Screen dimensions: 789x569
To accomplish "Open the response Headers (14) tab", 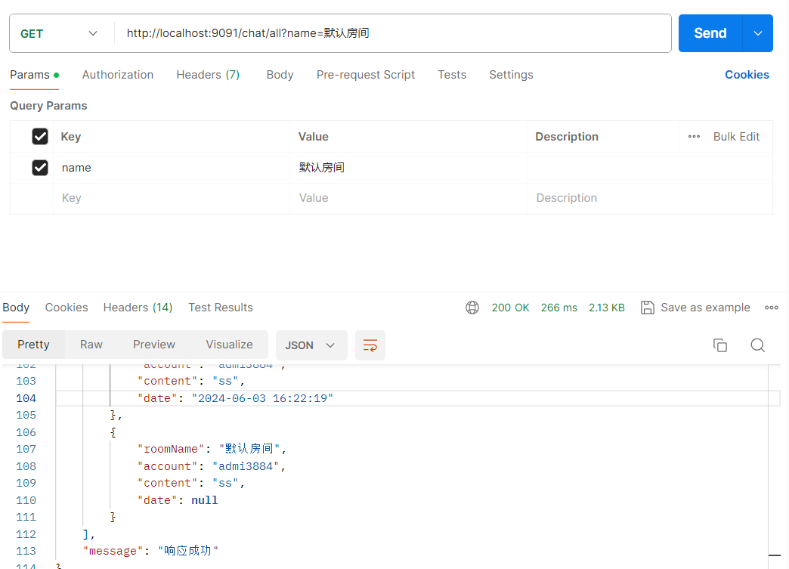I will click(138, 308).
